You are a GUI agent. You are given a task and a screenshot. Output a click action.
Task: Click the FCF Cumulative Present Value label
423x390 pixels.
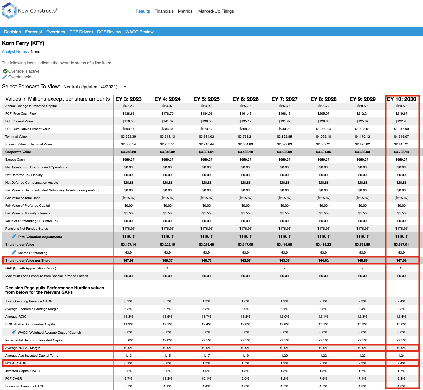click(x=28, y=129)
